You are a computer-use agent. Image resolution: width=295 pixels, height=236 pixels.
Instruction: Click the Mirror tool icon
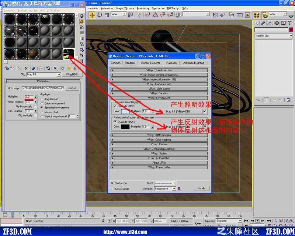pos(215,15)
